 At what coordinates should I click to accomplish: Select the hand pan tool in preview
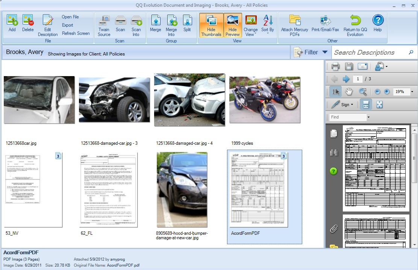click(349, 91)
